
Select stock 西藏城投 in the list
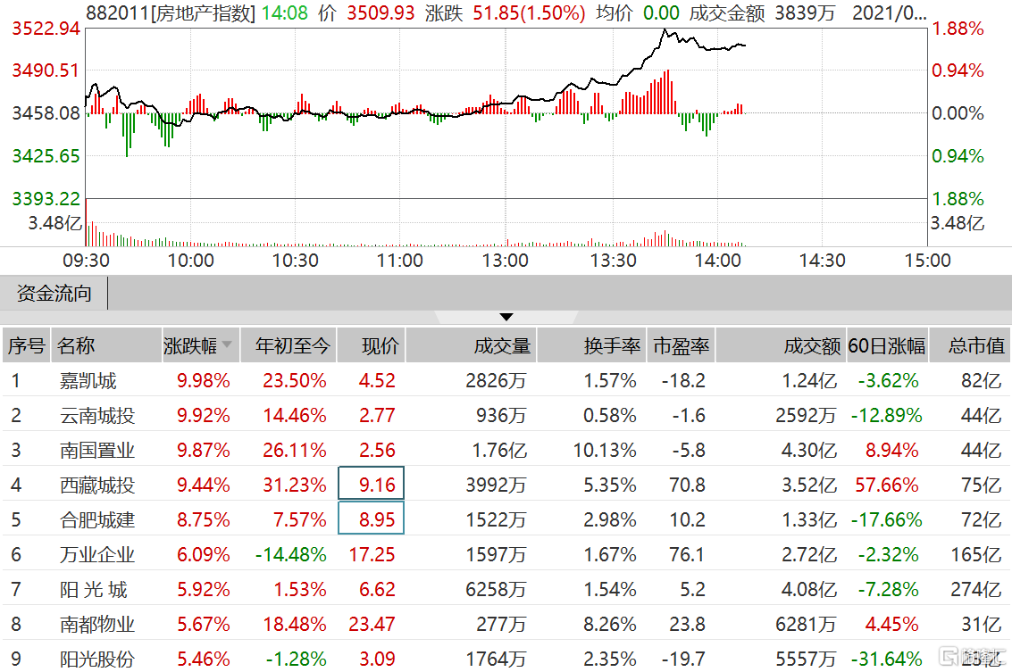(97, 485)
